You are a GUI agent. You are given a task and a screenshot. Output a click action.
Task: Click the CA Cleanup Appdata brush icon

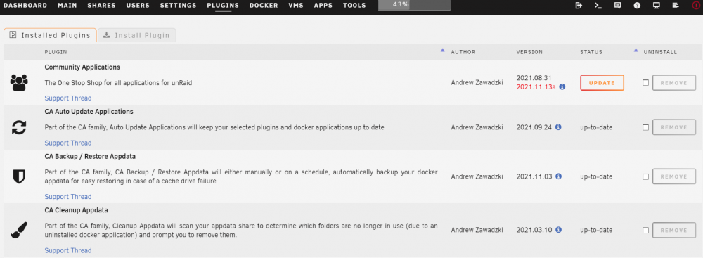[x=19, y=230]
